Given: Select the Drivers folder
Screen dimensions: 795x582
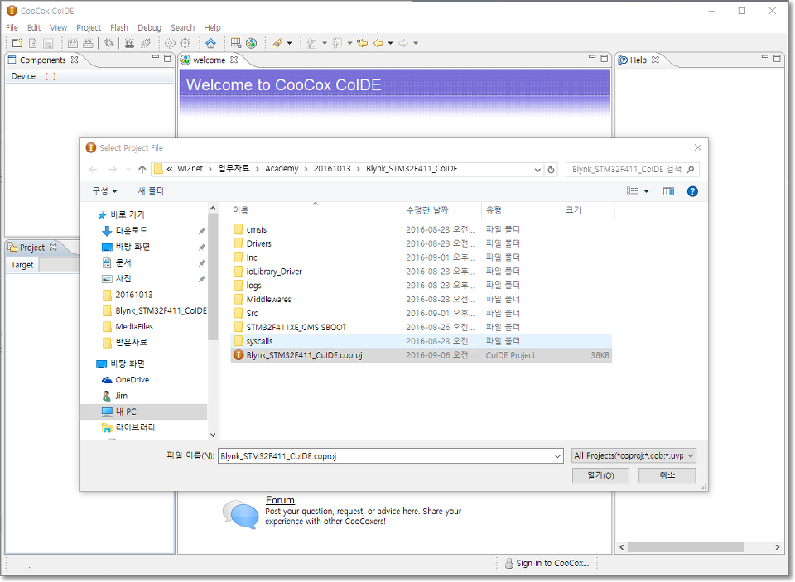Looking at the screenshot, I should point(422,244).
